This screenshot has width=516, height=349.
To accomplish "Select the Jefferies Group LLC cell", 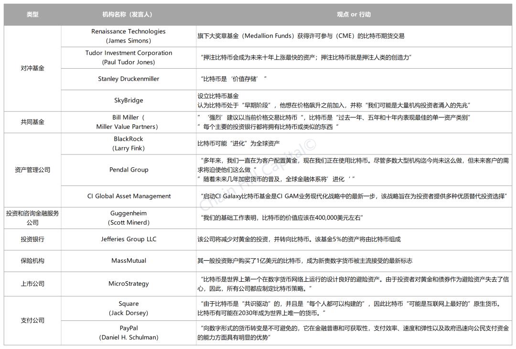I will [x=128, y=239].
